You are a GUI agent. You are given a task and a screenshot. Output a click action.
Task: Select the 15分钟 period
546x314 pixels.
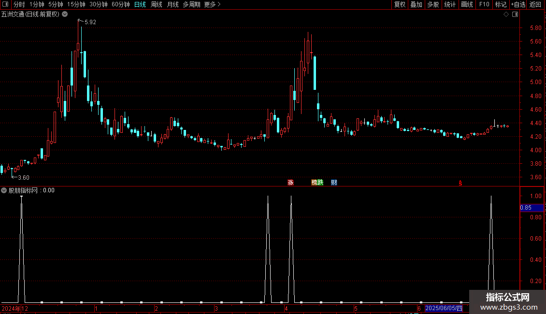click(76, 4)
